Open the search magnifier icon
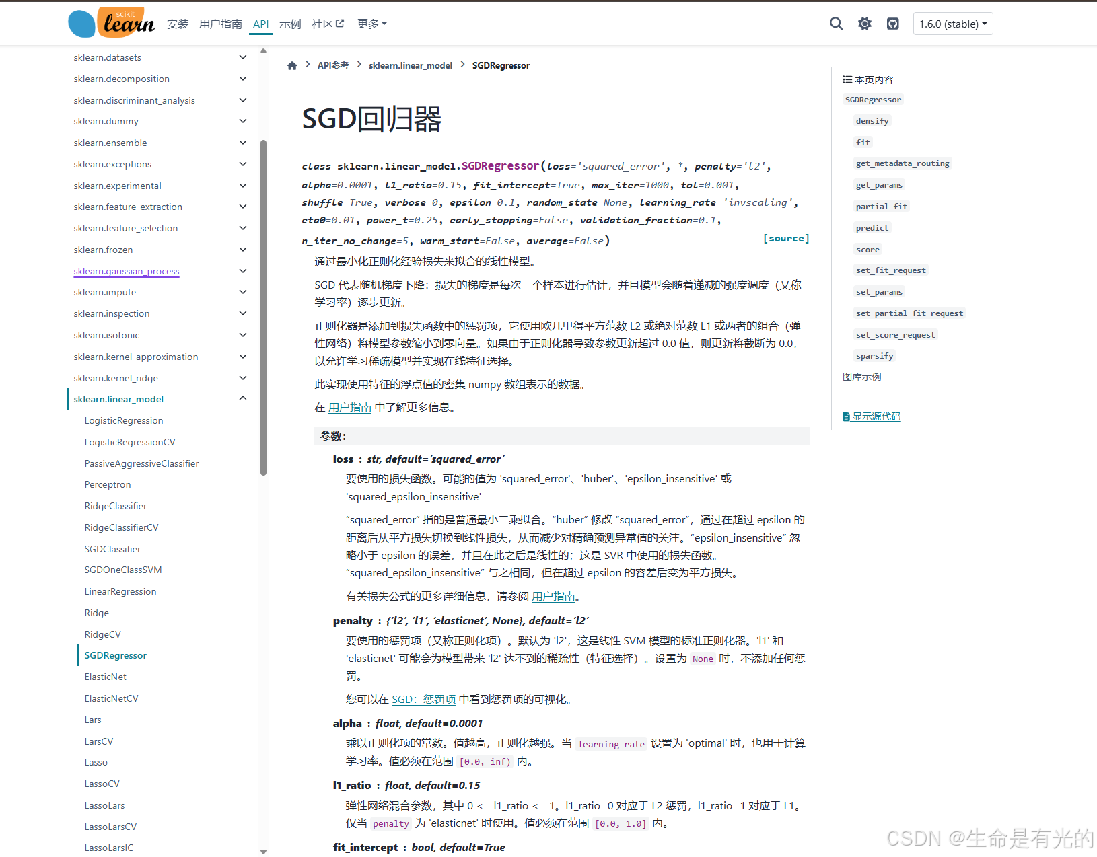 836,24
